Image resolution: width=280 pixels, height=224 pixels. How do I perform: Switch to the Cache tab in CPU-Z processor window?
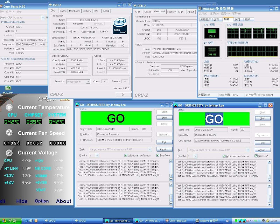(x=63, y=11)
